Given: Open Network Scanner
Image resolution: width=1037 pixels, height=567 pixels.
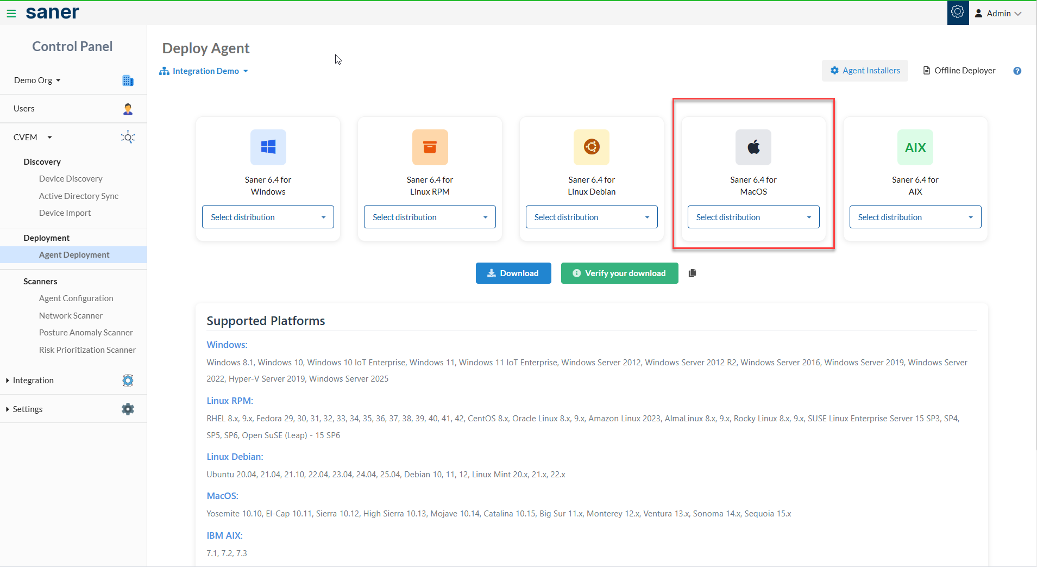Looking at the screenshot, I should 71,316.
